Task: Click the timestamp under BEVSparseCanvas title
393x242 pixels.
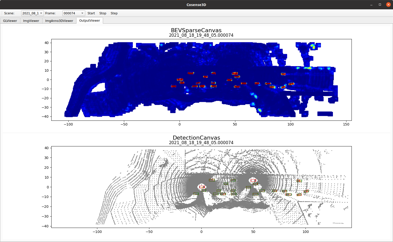Action: [201, 35]
